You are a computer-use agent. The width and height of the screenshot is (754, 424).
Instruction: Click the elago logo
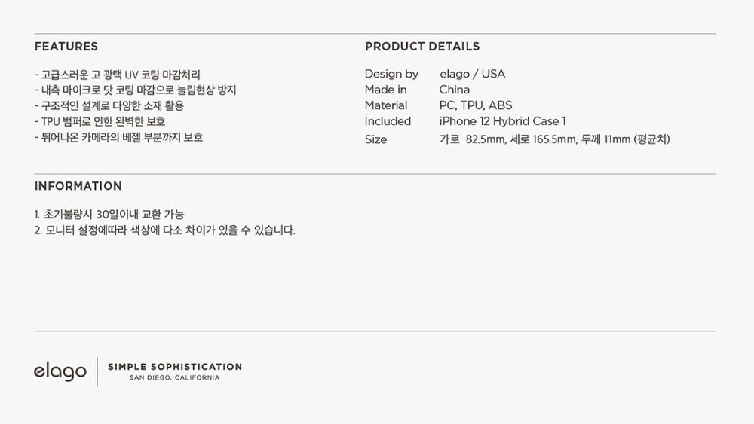pos(60,371)
